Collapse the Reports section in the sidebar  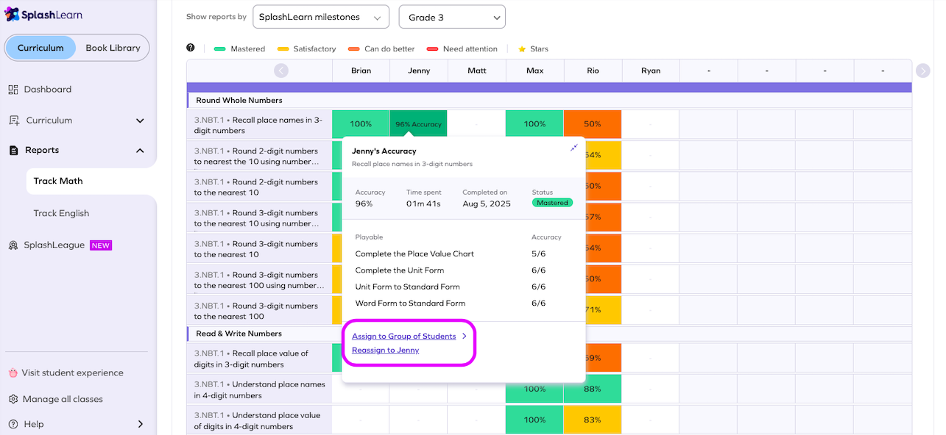point(140,150)
